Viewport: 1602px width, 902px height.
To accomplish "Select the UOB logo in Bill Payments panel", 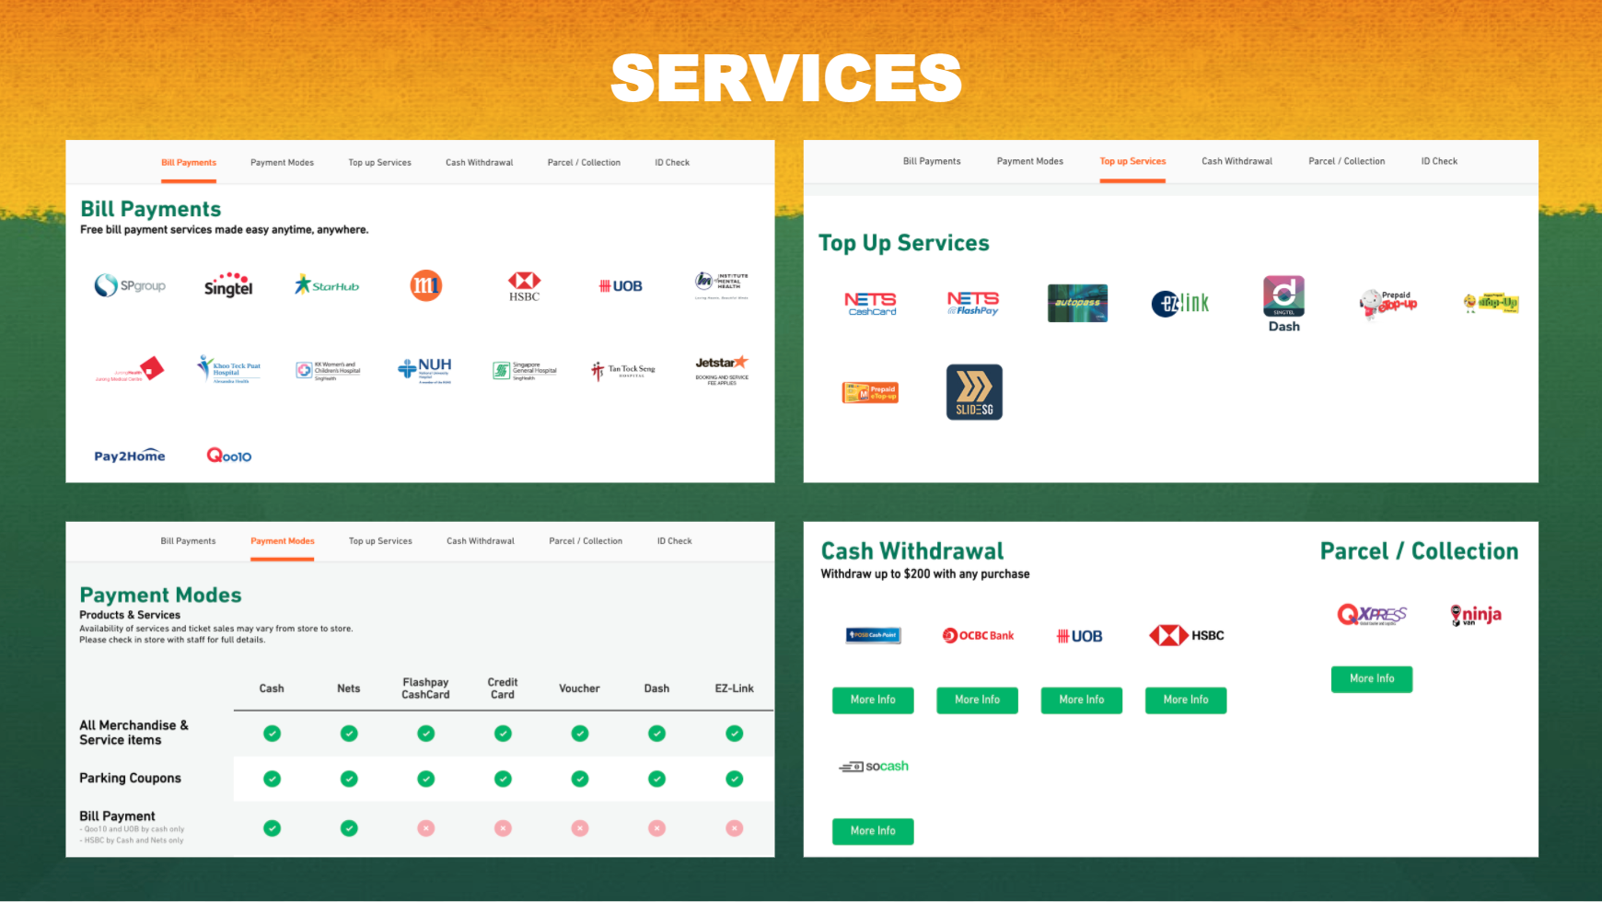I will 621,286.
